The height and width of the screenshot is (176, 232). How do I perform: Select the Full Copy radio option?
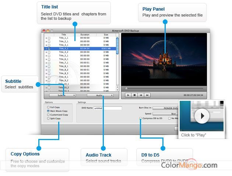[48, 107]
